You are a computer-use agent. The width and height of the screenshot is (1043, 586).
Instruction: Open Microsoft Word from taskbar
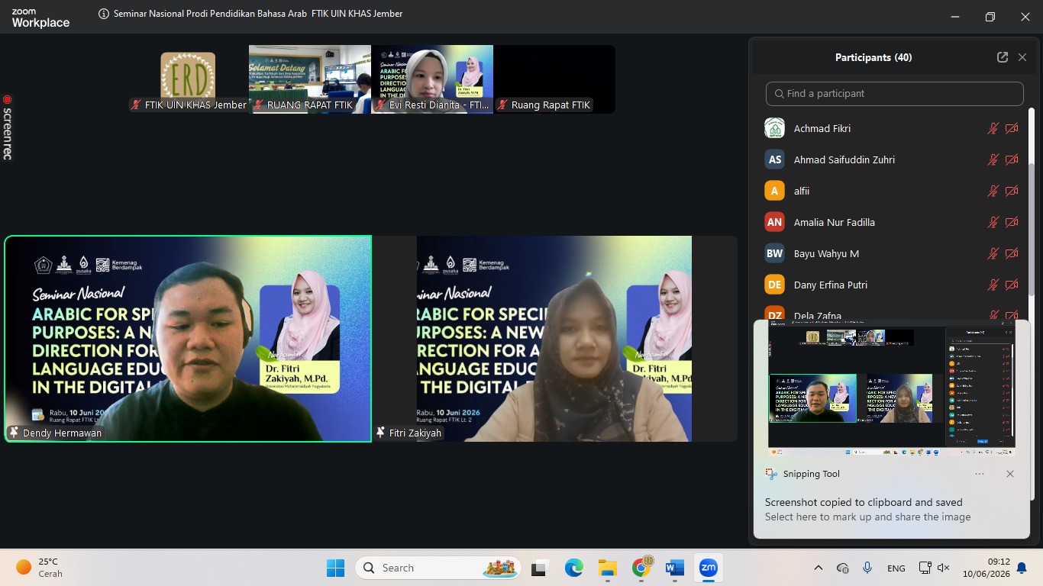[675, 568]
